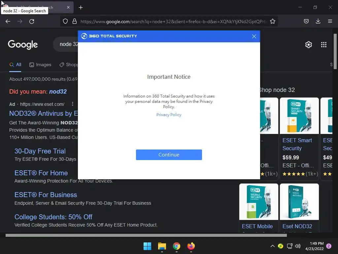The image size is (338, 254).
Task: Open the Google apps grid
Action: (x=323, y=45)
